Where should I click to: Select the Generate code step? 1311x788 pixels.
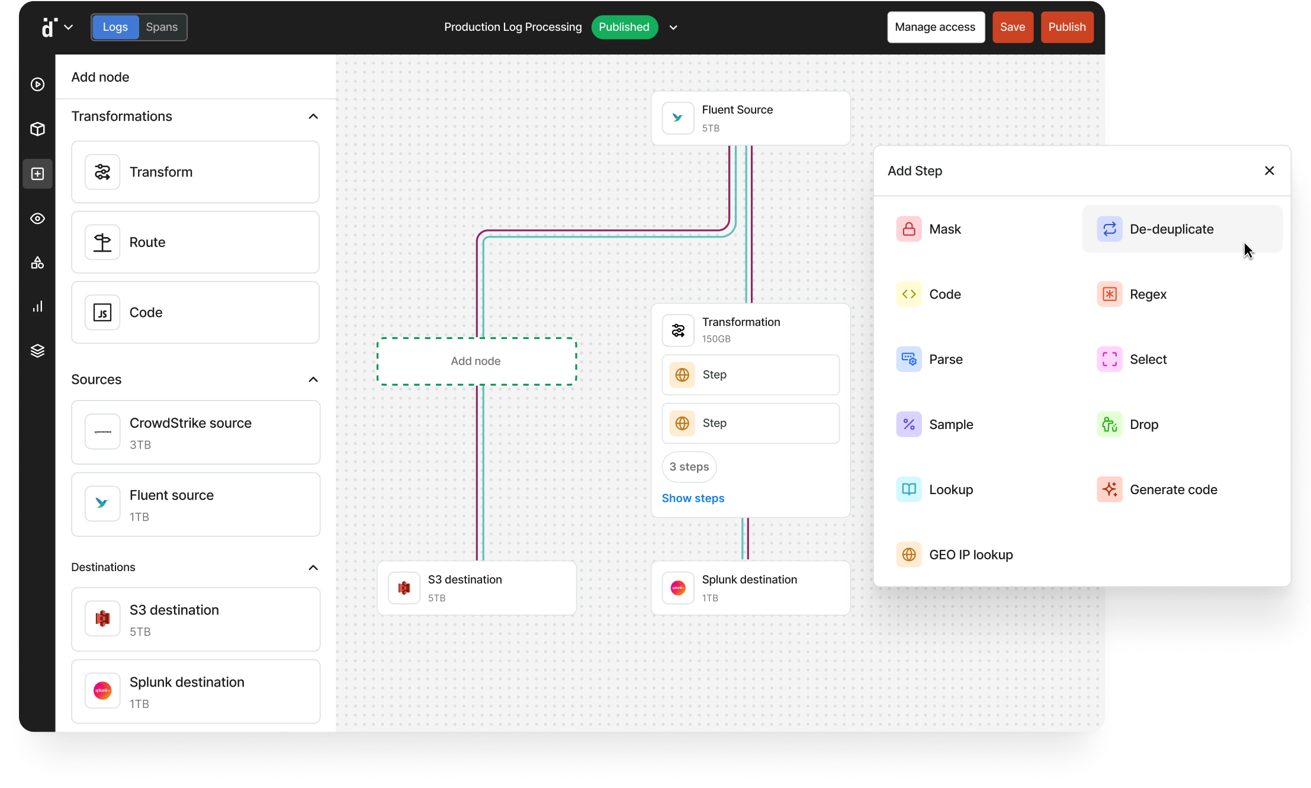[x=1172, y=490]
